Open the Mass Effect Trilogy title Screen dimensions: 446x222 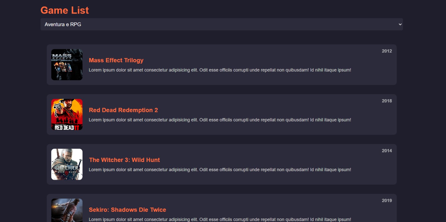click(116, 60)
